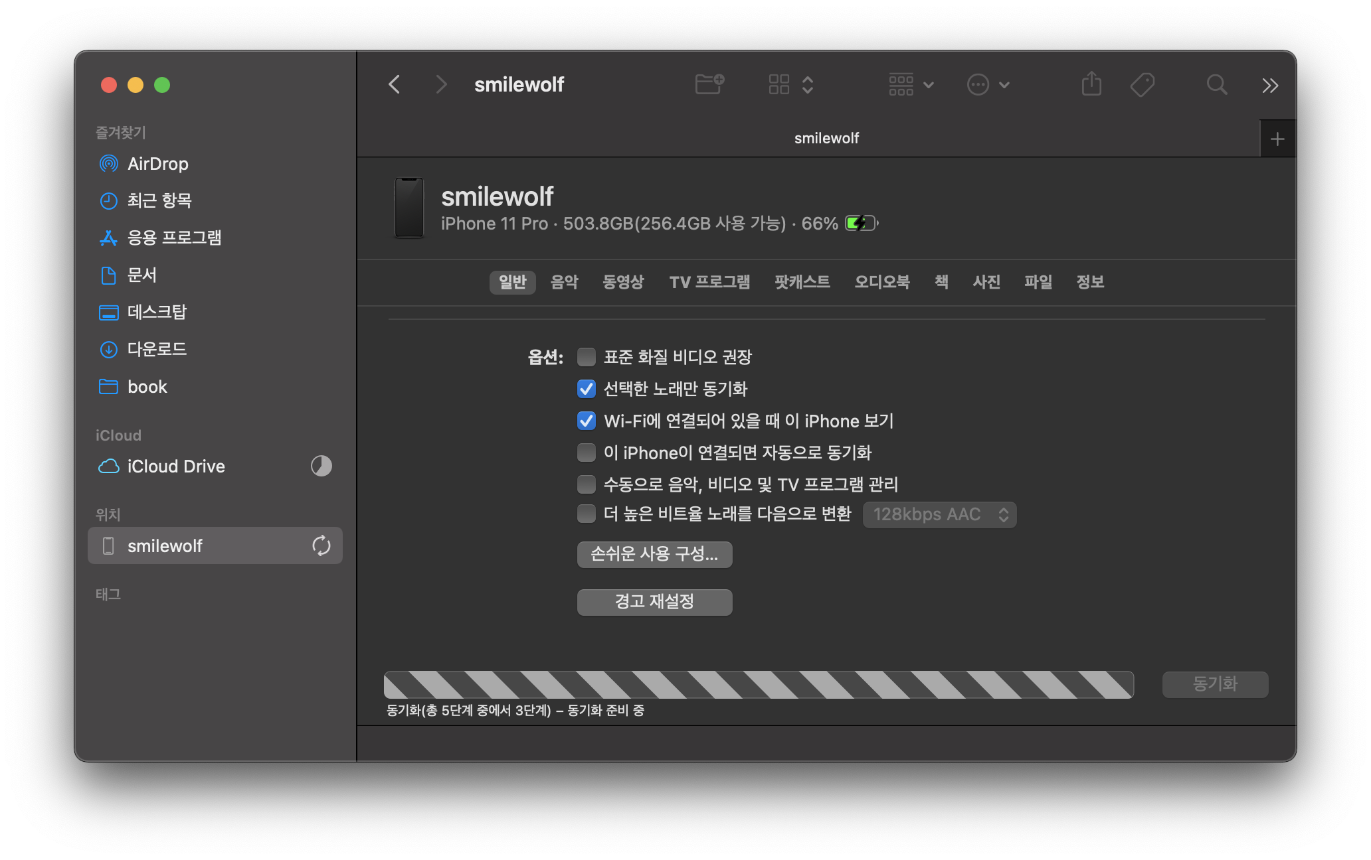The image size is (1371, 860).
Task: Click the 경고 재설정 button
Action: point(654,602)
